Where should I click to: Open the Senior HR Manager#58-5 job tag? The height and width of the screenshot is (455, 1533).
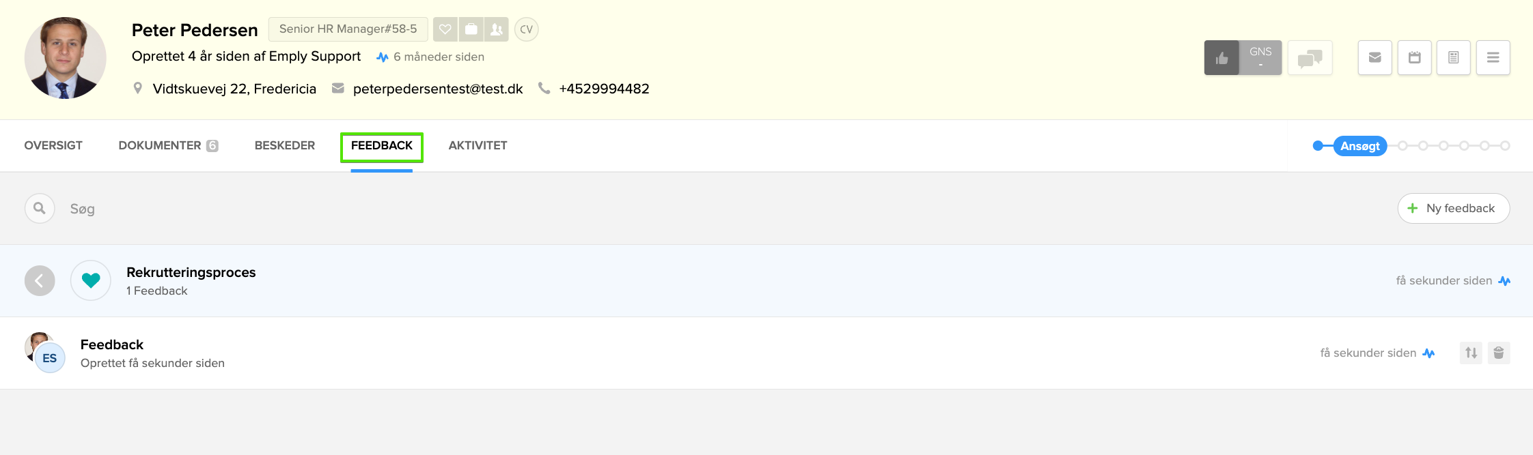point(348,29)
